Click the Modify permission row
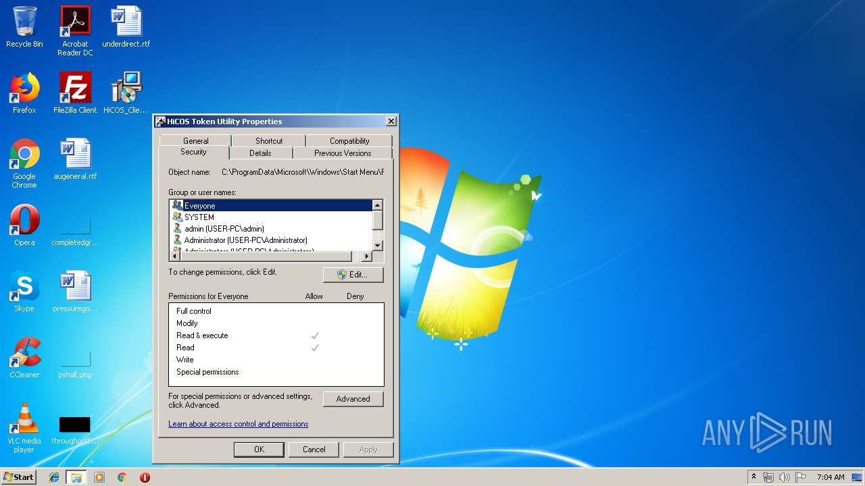The image size is (865, 486). (276, 323)
